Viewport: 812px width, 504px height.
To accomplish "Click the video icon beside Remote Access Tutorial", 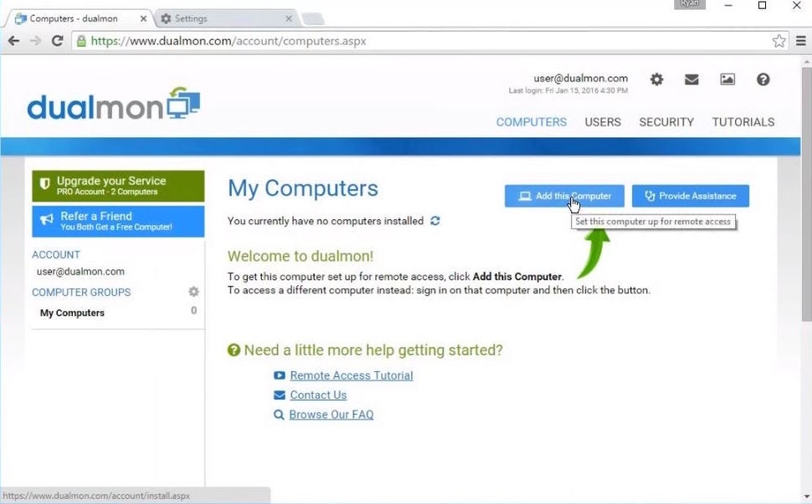I will [279, 375].
